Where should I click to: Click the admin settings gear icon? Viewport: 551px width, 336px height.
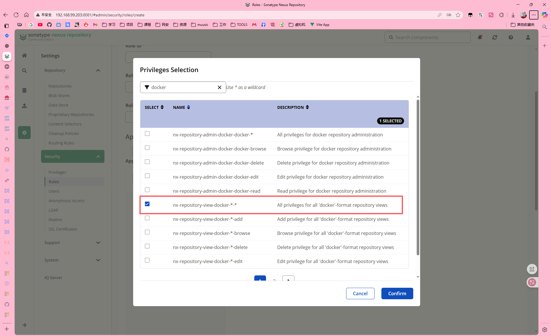coord(24,133)
